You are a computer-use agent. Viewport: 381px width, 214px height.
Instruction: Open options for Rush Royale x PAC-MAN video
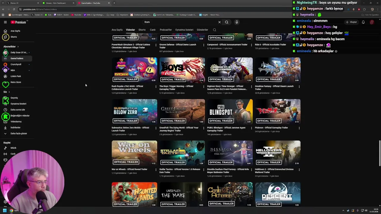[156, 87]
